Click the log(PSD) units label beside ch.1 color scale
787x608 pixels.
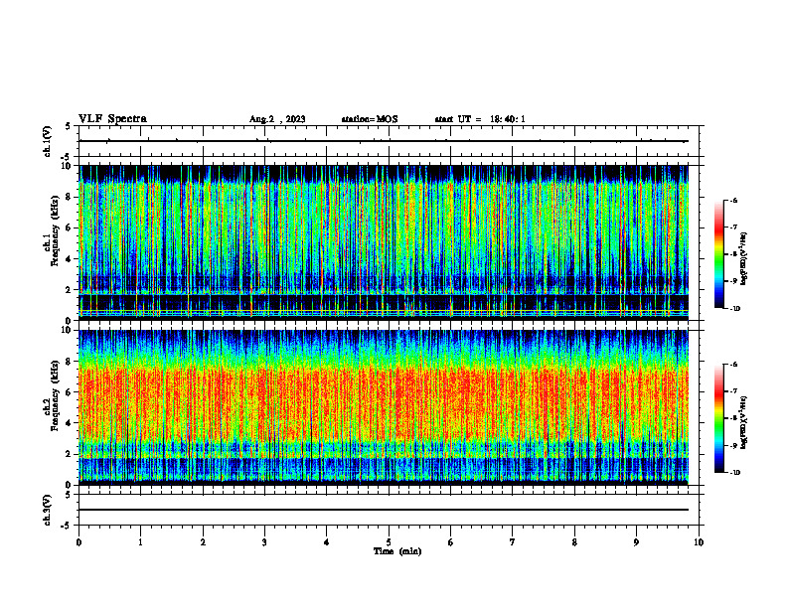coord(744,259)
